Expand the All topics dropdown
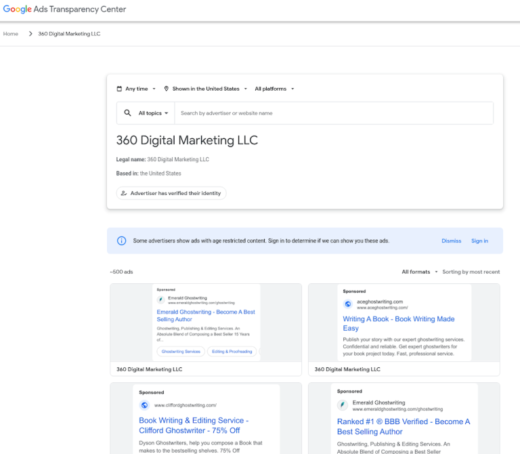Image resolution: width=520 pixels, height=454 pixels. [x=153, y=113]
